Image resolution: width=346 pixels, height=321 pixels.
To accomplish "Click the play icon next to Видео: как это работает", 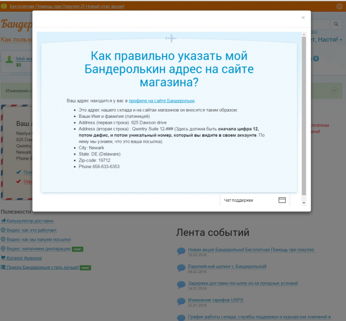I will pos(3,230).
